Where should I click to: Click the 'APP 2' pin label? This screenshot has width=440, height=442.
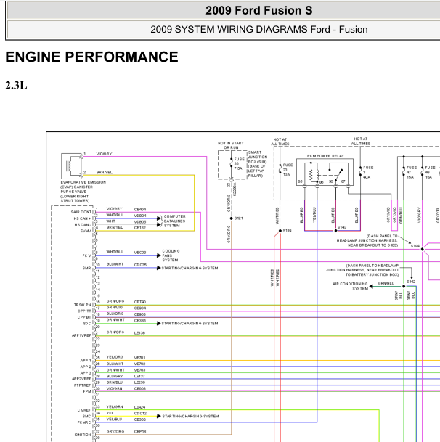tap(86, 367)
